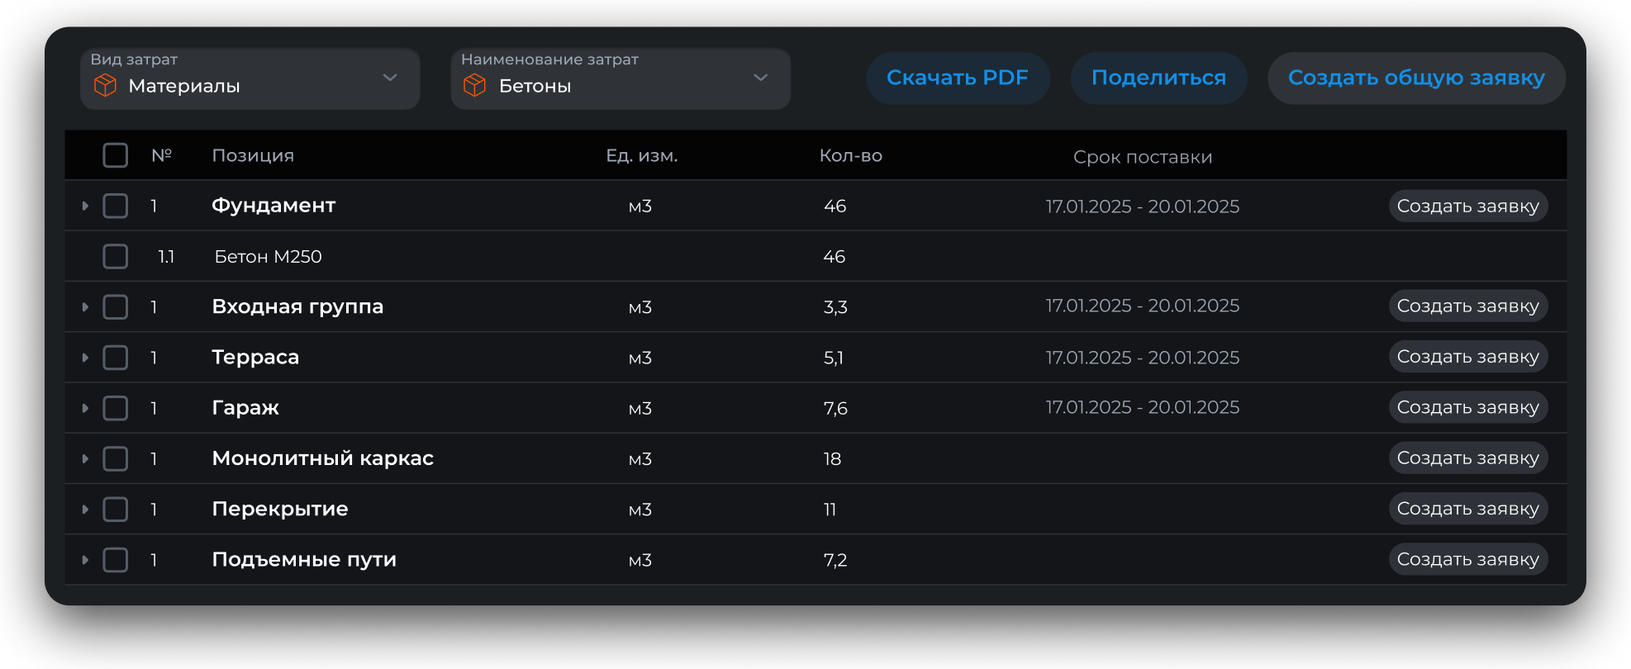Open the Вид затрат dropdown chevron

tap(390, 78)
